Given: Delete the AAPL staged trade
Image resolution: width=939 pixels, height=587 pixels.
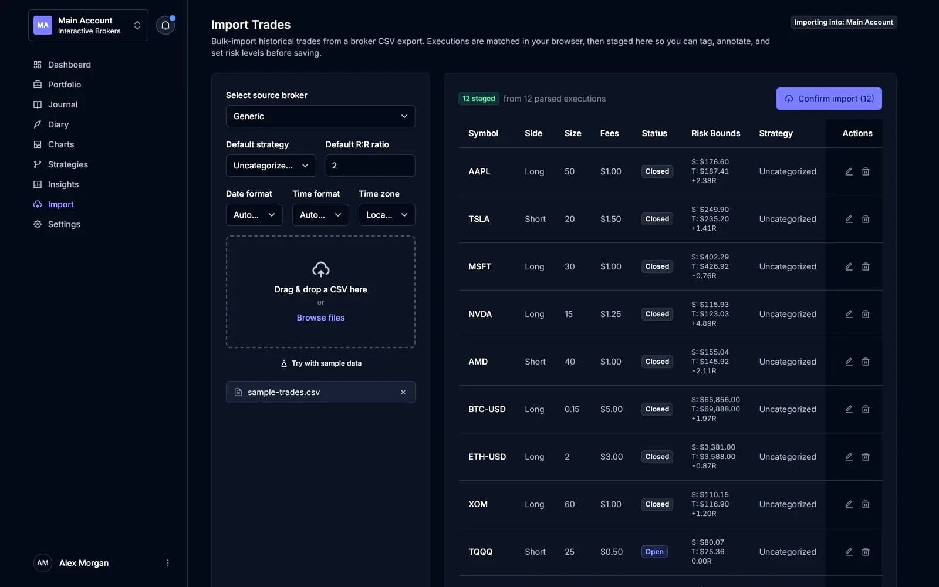Looking at the screenshot, I should (x=866, y=171).
